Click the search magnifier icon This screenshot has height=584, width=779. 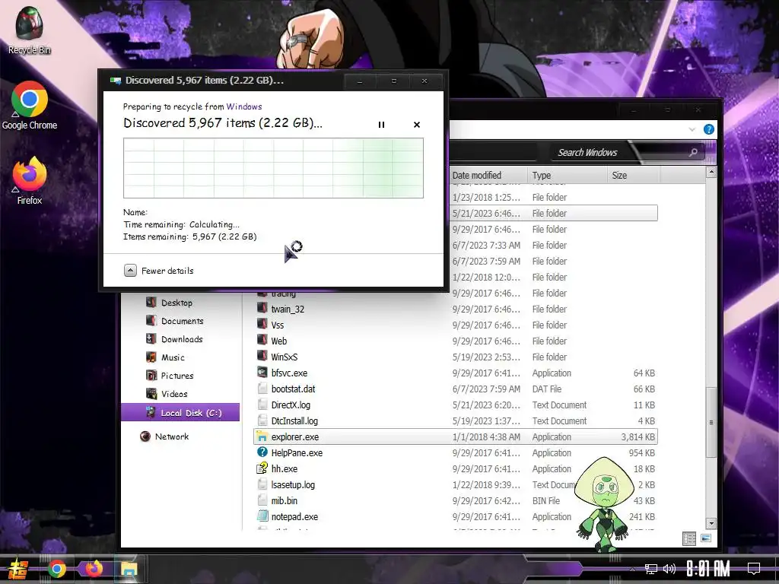coord(693,152)
